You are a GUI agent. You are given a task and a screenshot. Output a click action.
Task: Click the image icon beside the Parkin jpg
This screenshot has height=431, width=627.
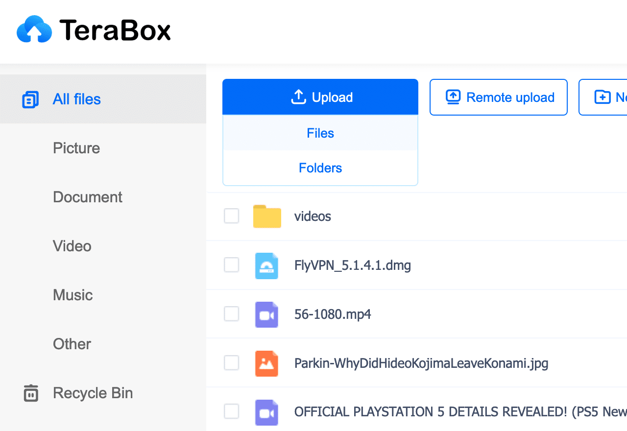pyautogui.click(x=266, y=363)
